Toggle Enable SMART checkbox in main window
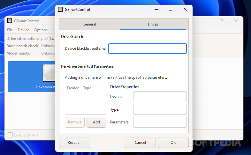 [x=10, y=135]
